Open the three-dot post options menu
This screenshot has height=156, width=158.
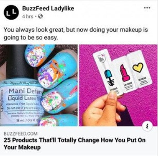tap(147, 8)
